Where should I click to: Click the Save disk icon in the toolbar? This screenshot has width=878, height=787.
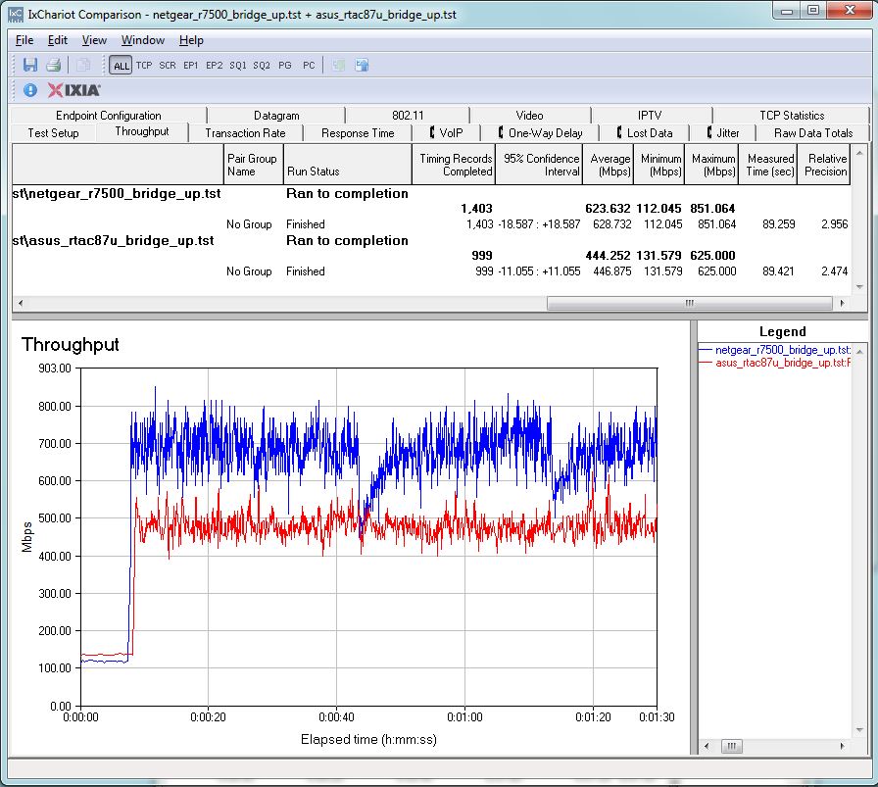[29, 65]
